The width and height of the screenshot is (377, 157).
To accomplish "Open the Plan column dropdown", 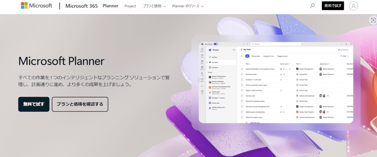I will click(299, 64).
